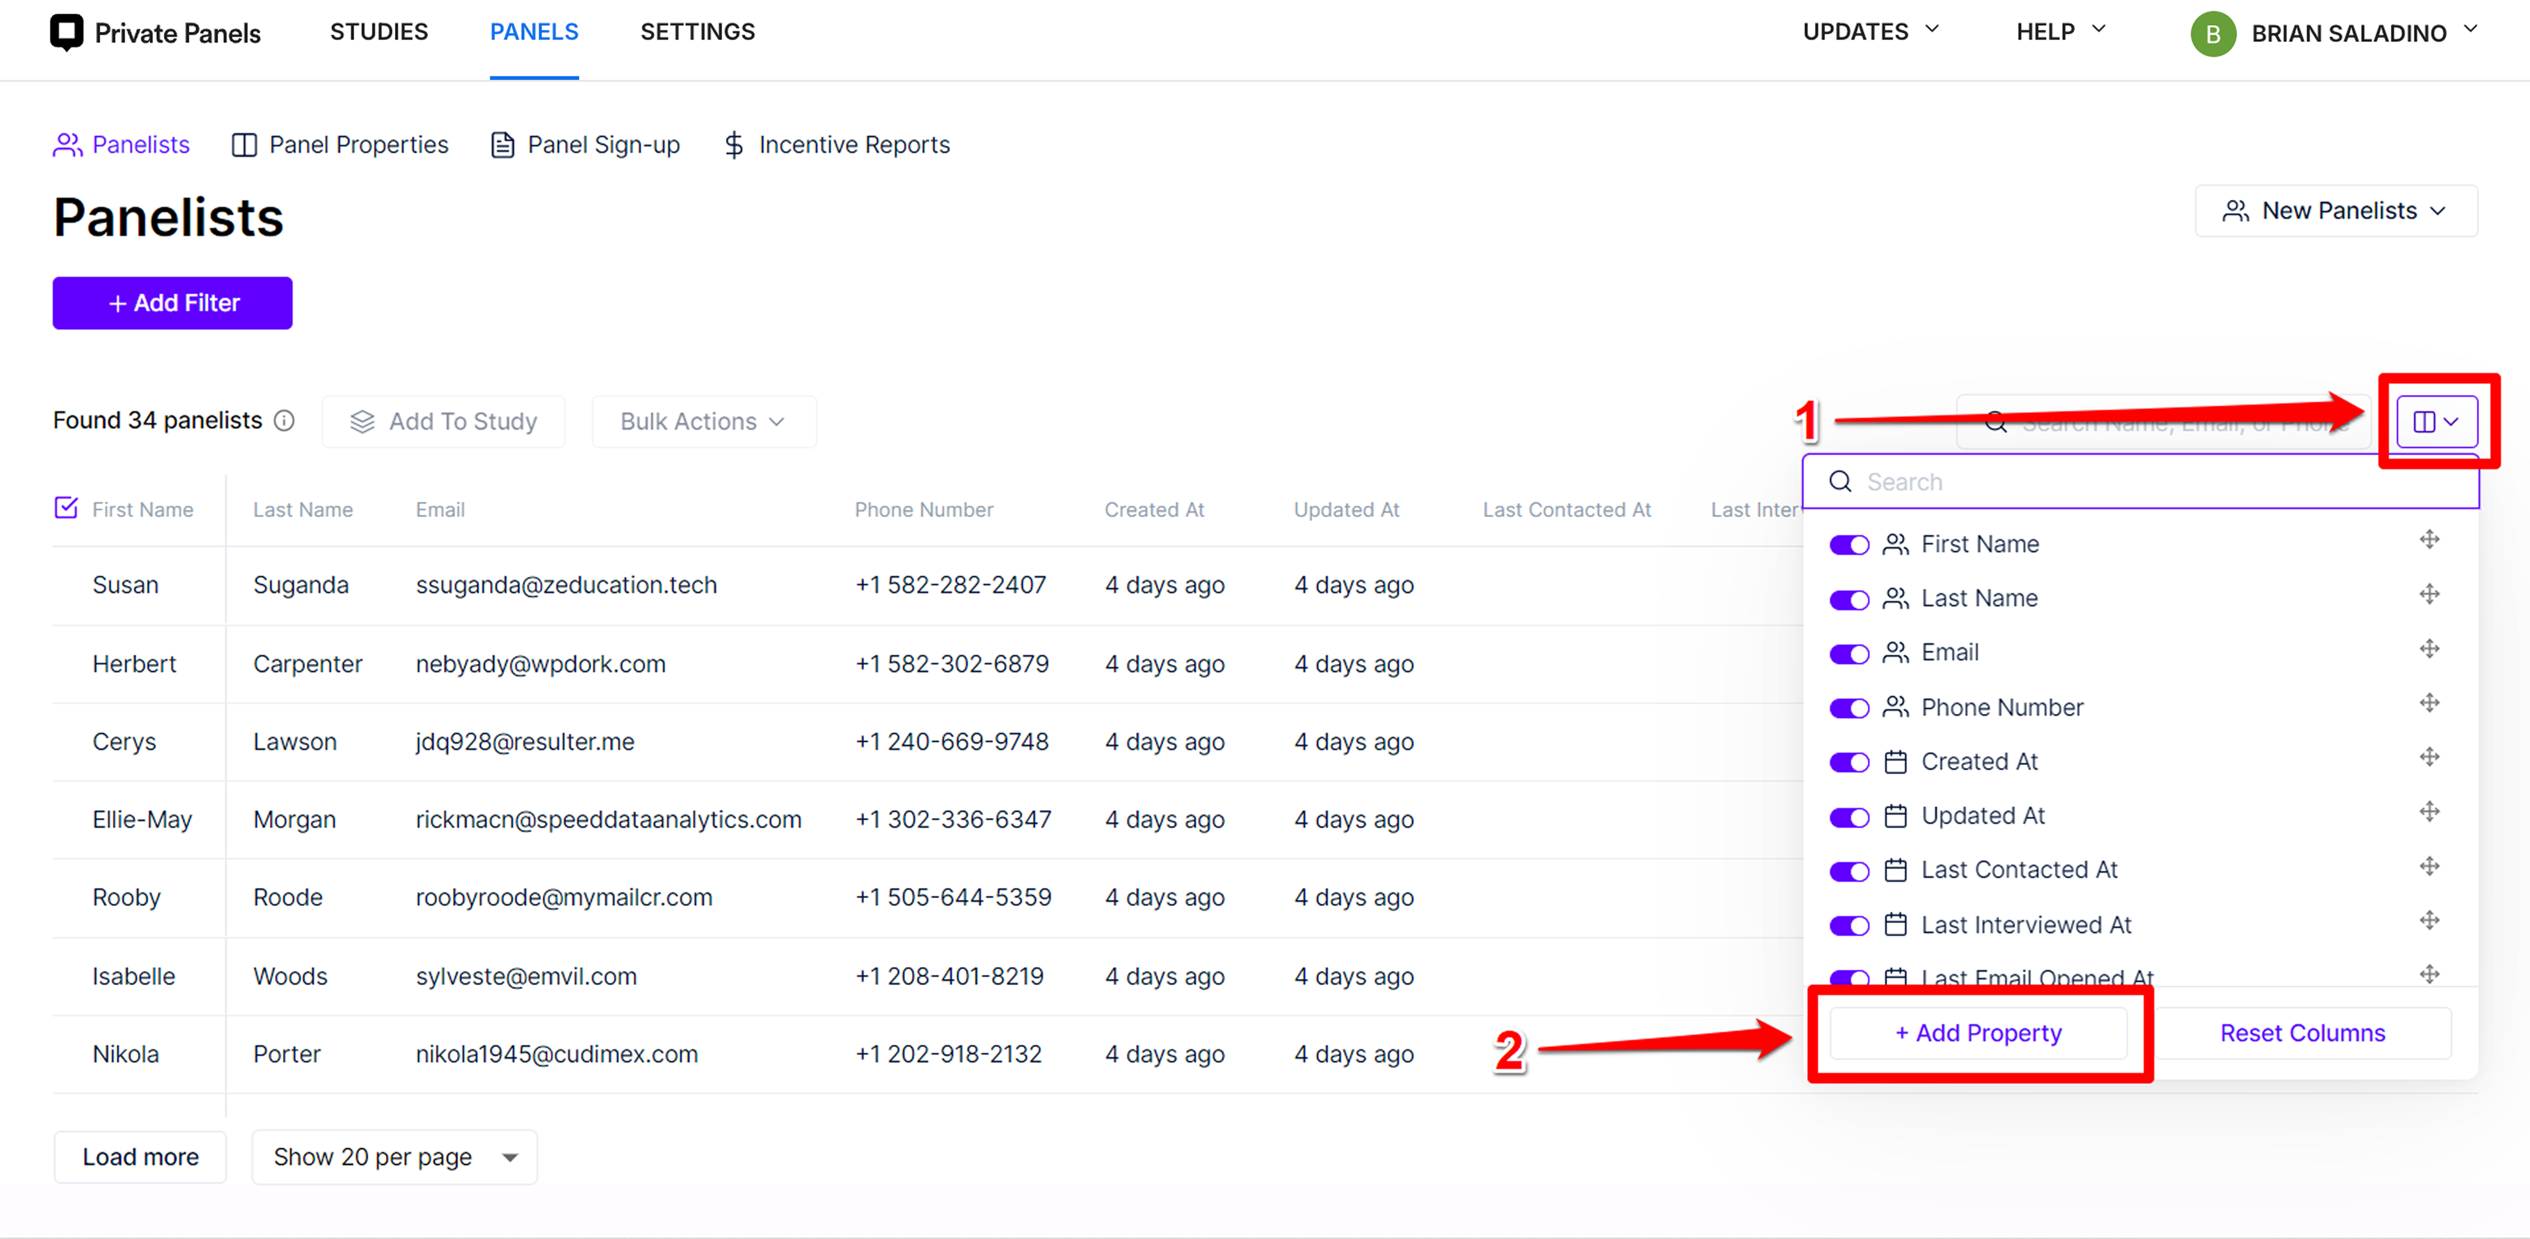Screen dimensions: 2530x1239
Task: Click the drag handle for Created At
Action: [x=2429, y=757]
